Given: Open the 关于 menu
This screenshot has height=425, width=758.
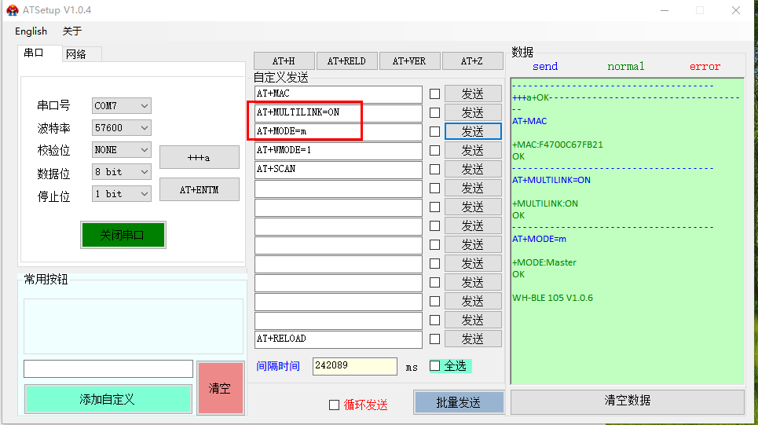Looking at the screenshot, I should point(72,31).
